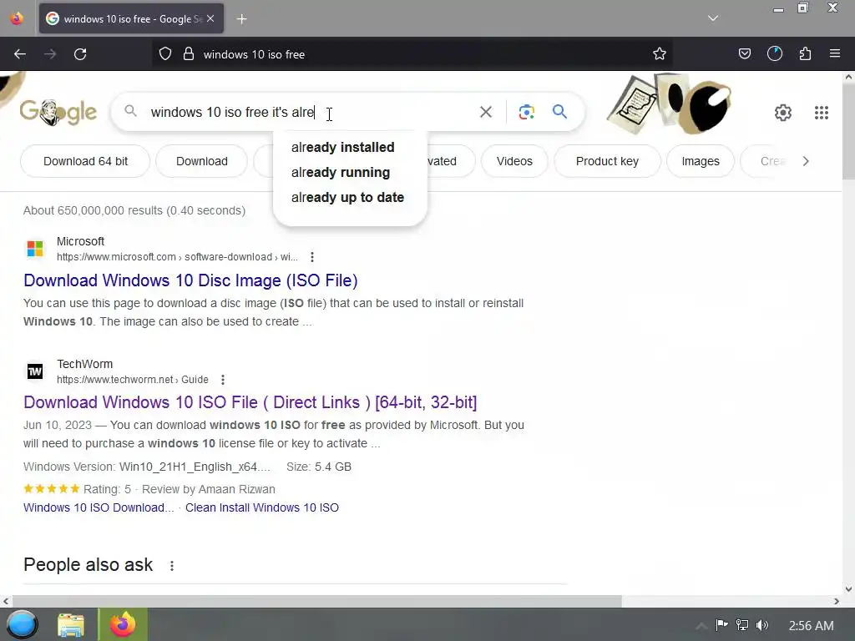Open 'Clean Install Windows 10 ISO' sitelink
The image size is (855, 641).
click(261, 507)
